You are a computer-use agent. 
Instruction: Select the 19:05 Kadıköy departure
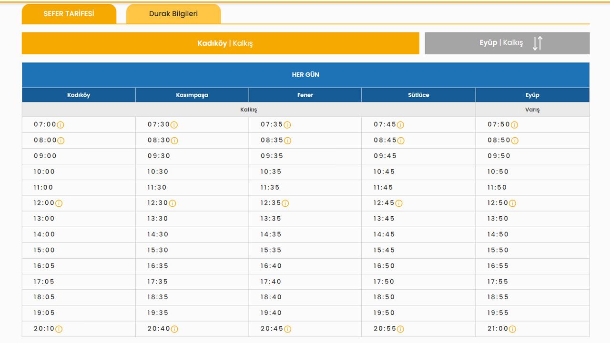pyautogui.click(x=44, y=313)
